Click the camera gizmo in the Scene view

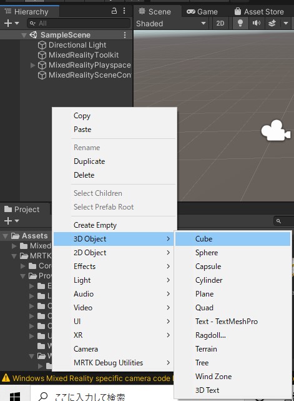pyautogui.click(x=276, y=130)
